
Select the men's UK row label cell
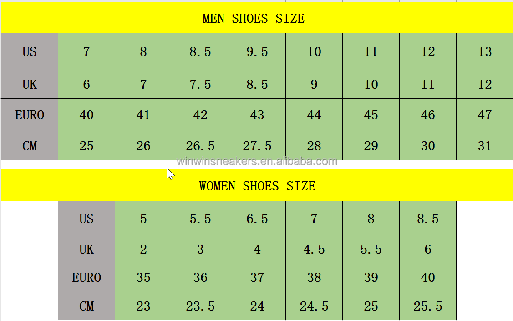click(x=30, y=84)
